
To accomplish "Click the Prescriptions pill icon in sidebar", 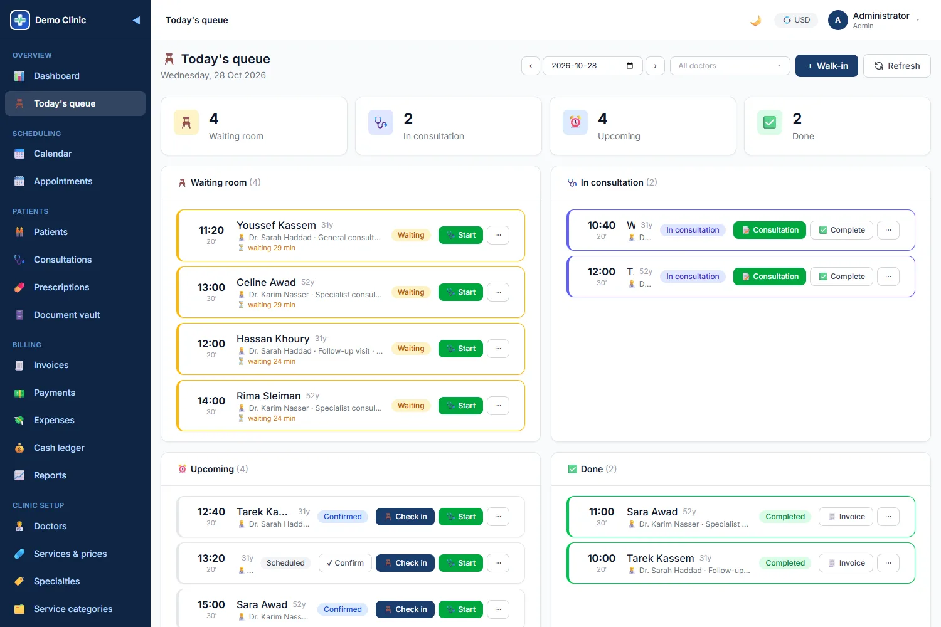I will coord(19,287).
